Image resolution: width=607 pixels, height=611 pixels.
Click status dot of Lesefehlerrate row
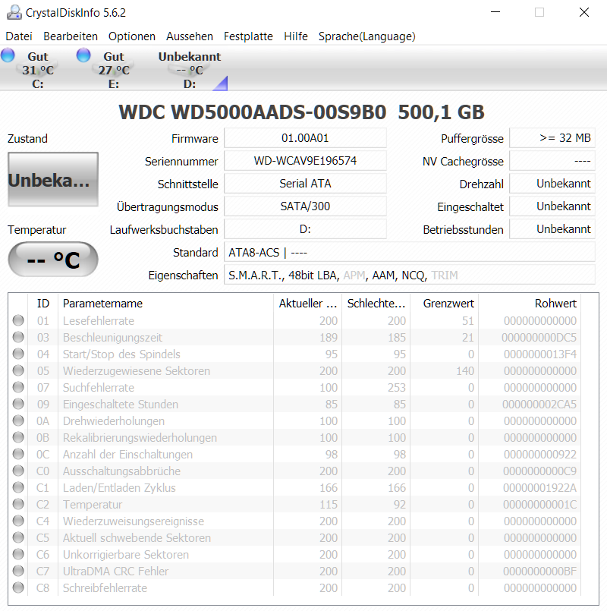tap(18, 320)
